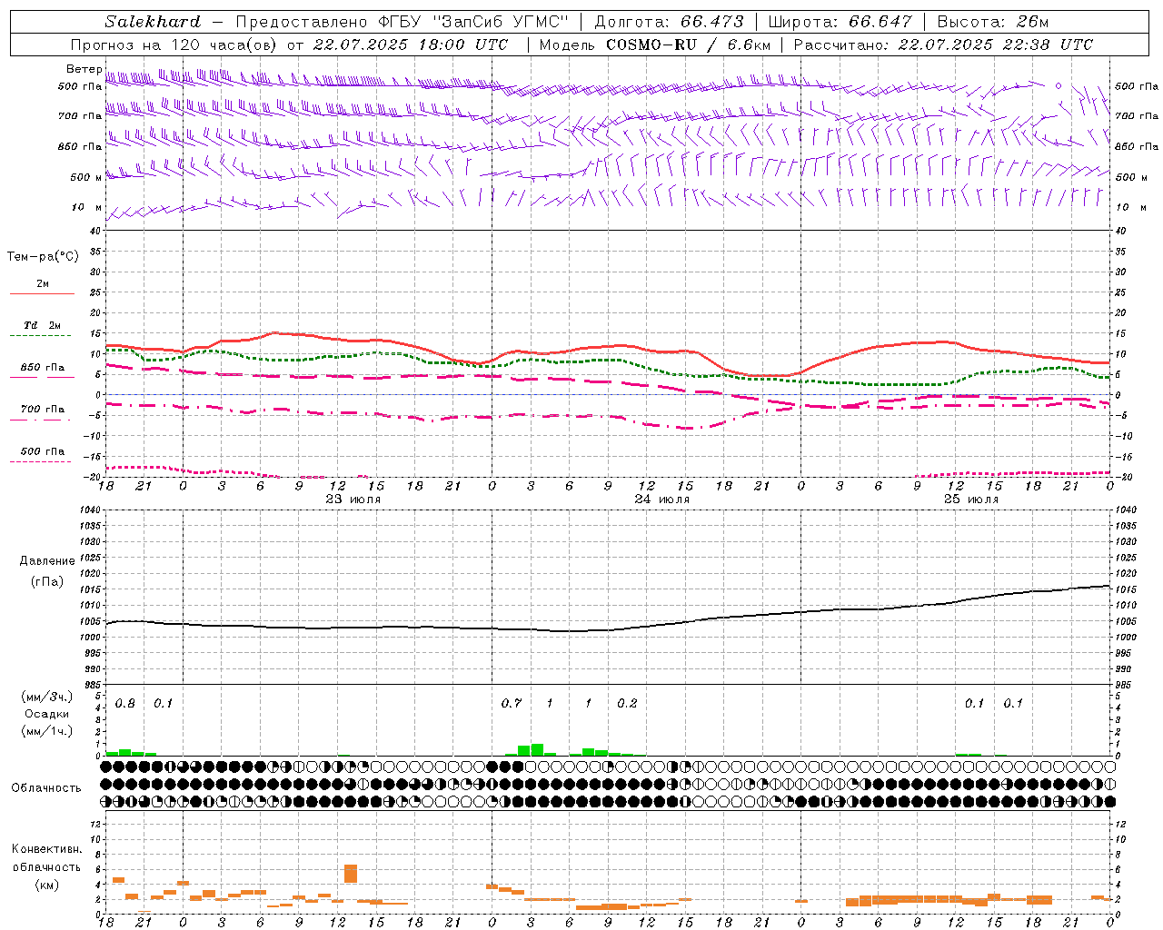Click the 0.2 three-hour precipitation value
Screen dimensions: 1163x930
point(627,704)
